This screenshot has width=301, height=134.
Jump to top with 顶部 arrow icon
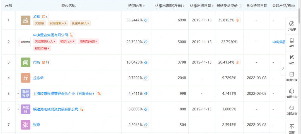click(x=292, y=127)
